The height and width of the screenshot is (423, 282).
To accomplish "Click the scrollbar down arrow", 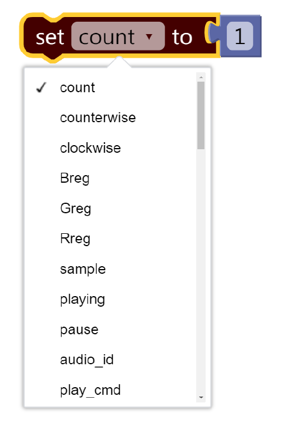I will 201,398.
